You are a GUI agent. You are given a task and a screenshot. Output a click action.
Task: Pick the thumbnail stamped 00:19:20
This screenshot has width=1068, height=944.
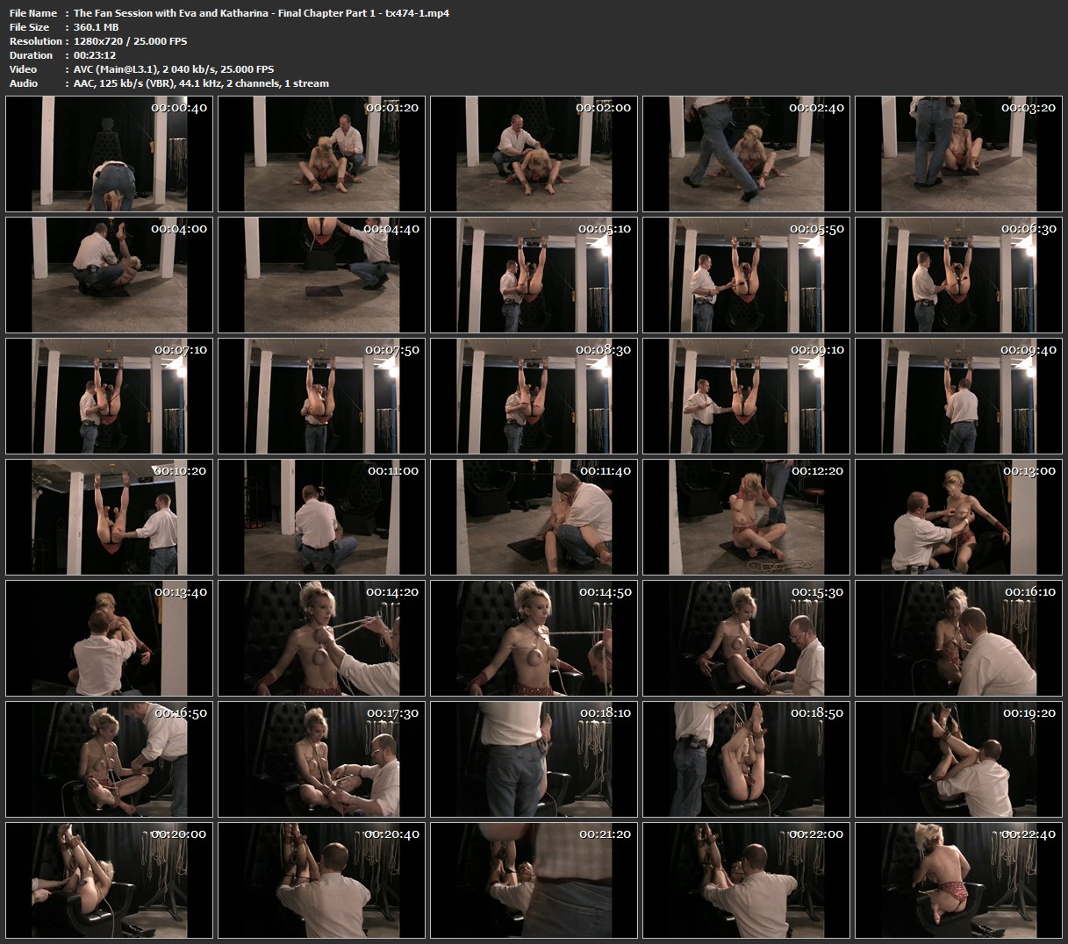point(959,760)
